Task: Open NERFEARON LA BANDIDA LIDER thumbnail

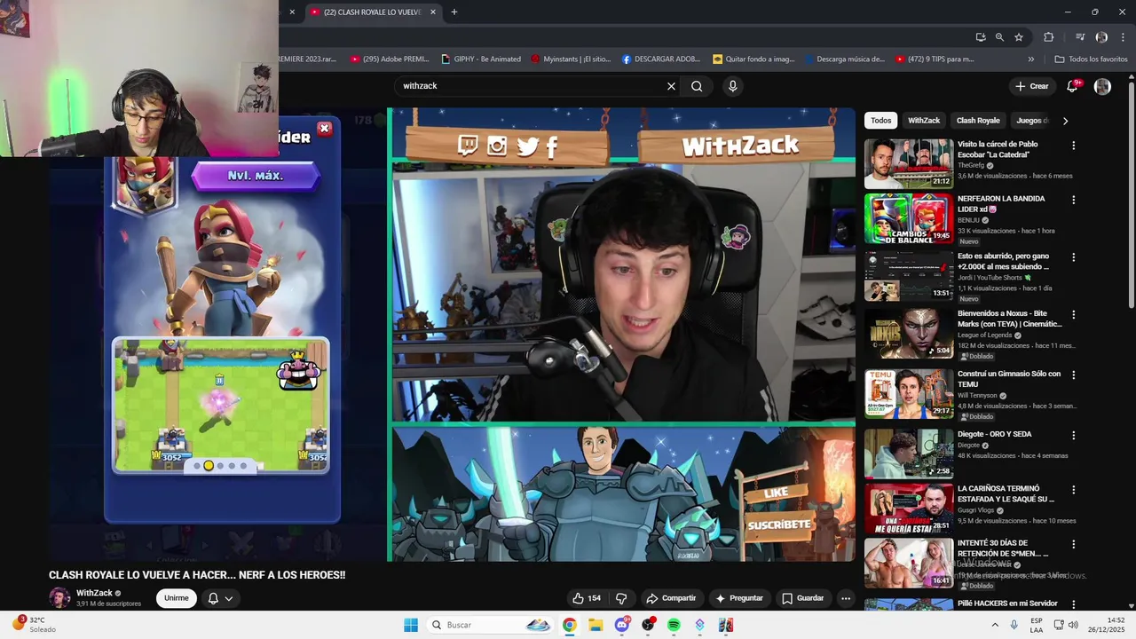Action: coord(909,218)
